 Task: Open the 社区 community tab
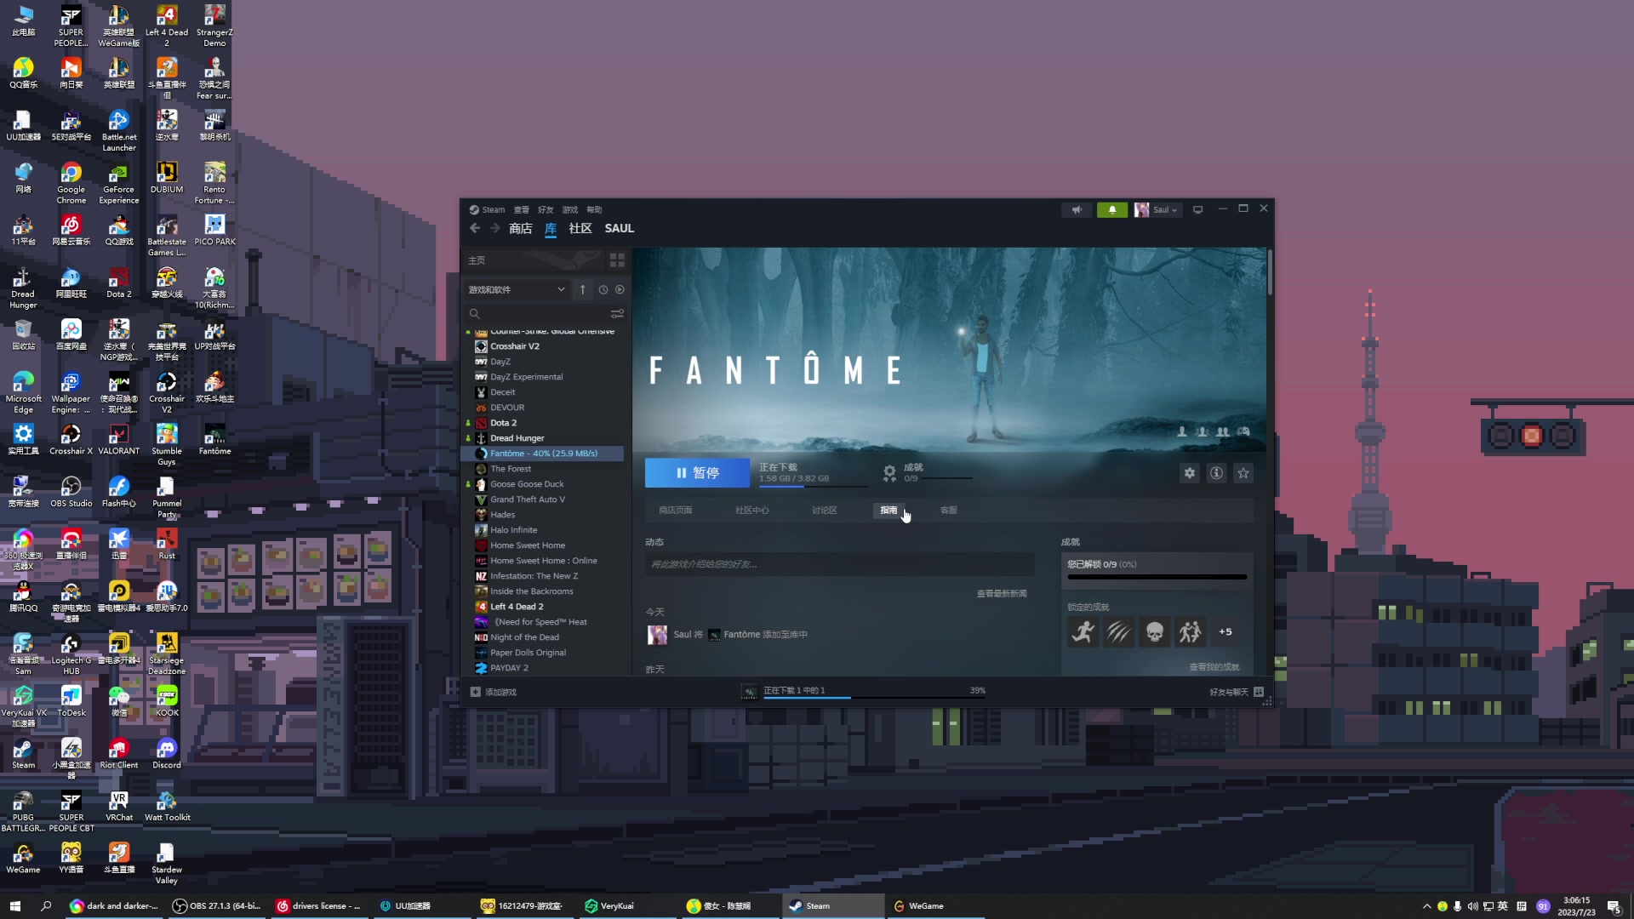point(580,228)
